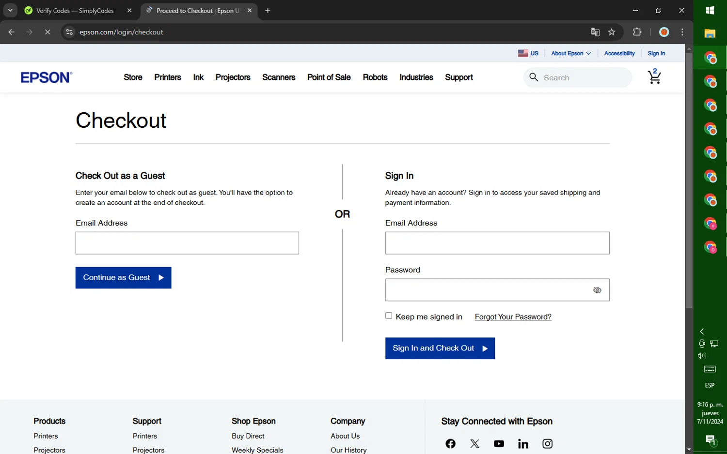The image size is (727, 454).
Task: Open Support menu in navigation
Action: click(459, 77)
